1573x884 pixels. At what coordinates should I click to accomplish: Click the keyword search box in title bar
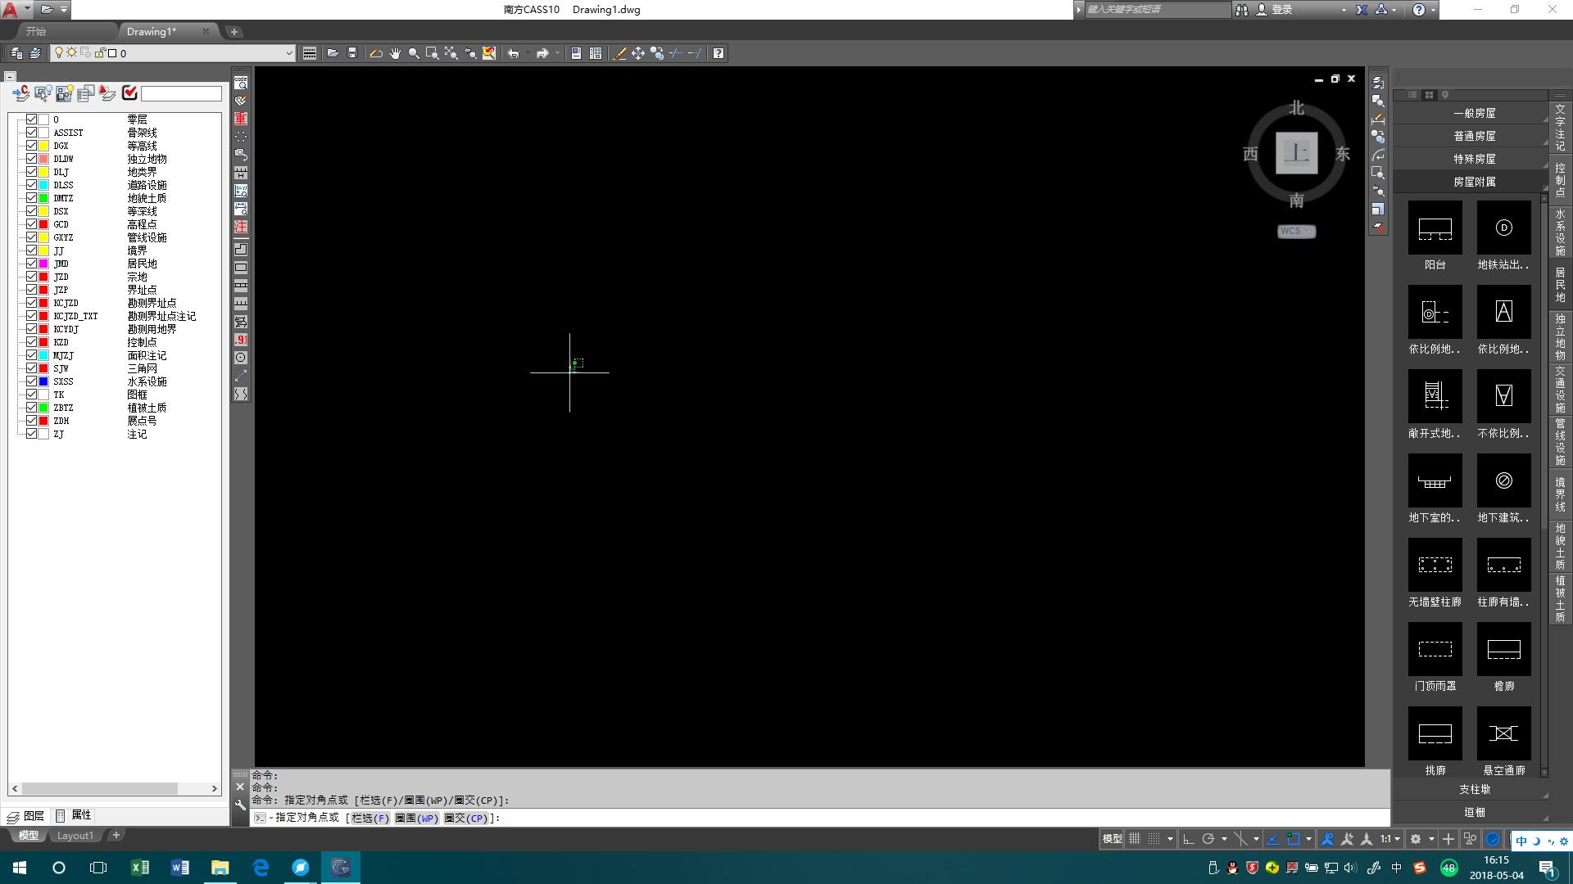(1157, 10)
